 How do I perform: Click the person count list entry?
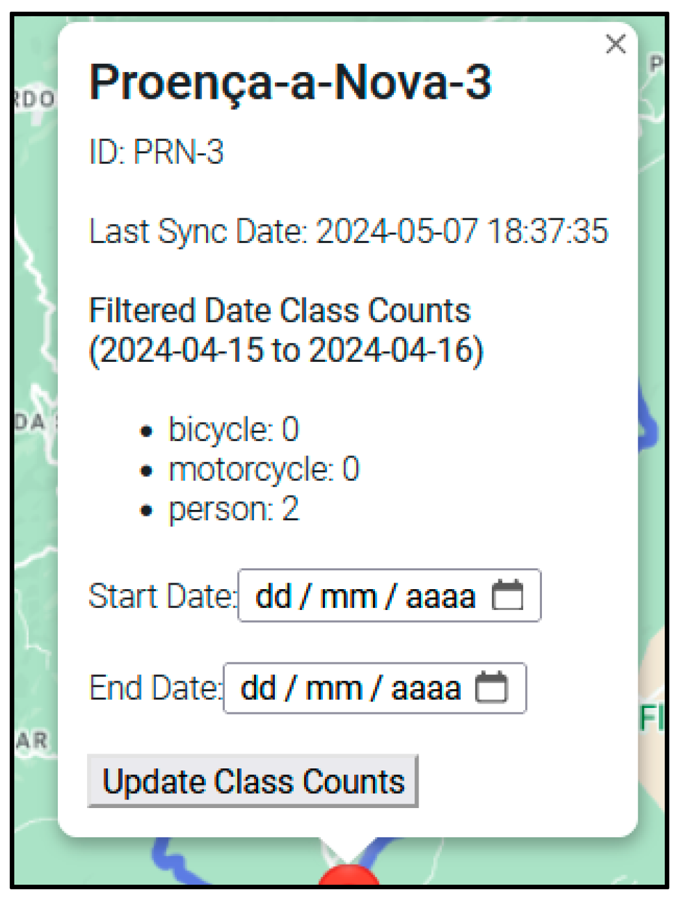click(x=233, y=509)
